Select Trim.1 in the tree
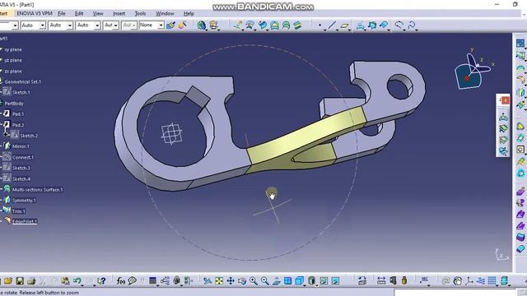527x296 pixels. point(19,211)
